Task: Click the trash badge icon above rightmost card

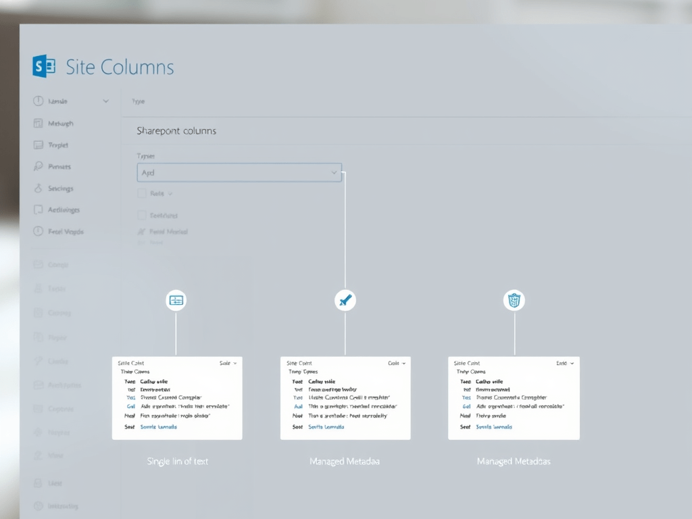Action: coord(514,299)
